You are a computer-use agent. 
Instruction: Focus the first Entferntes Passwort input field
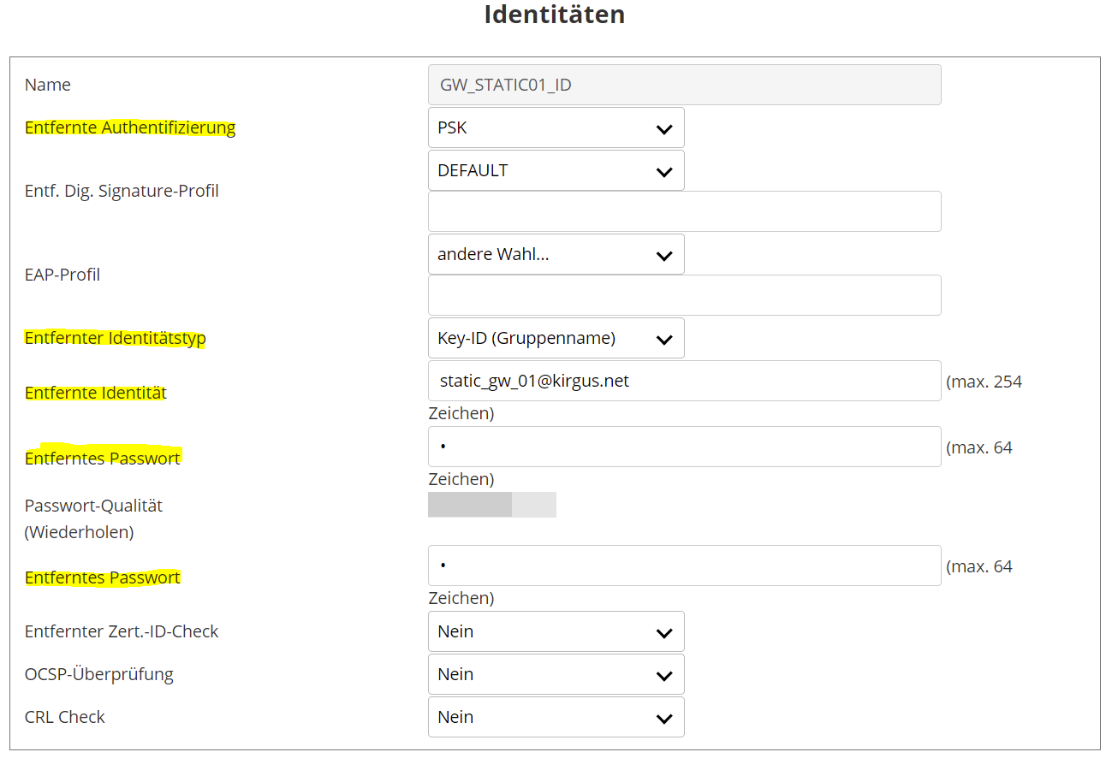[x=684, y=447]
